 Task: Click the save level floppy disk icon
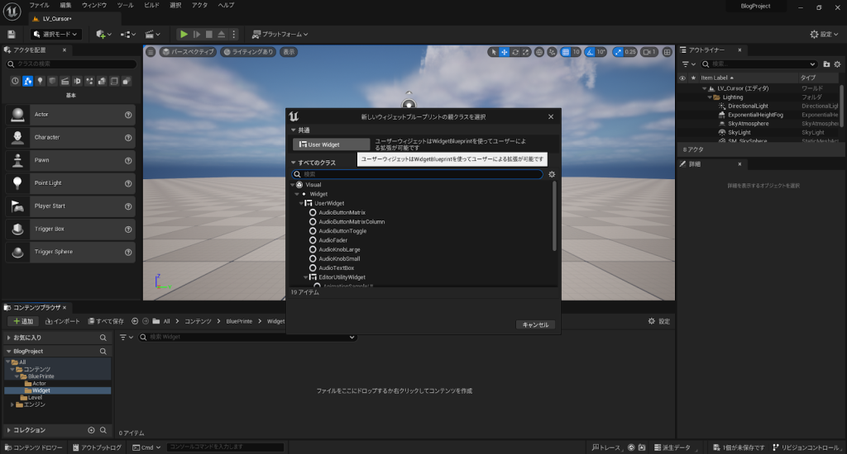(x=12, y=35)
